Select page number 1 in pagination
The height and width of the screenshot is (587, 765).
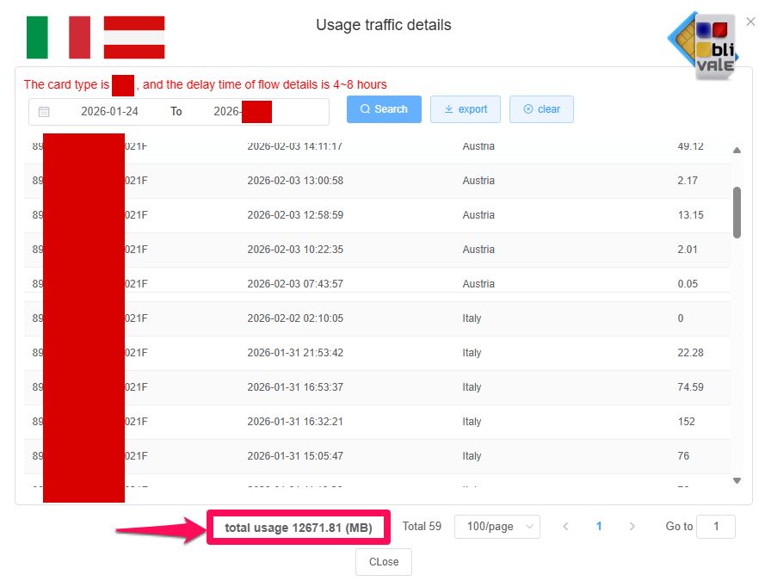599,527
